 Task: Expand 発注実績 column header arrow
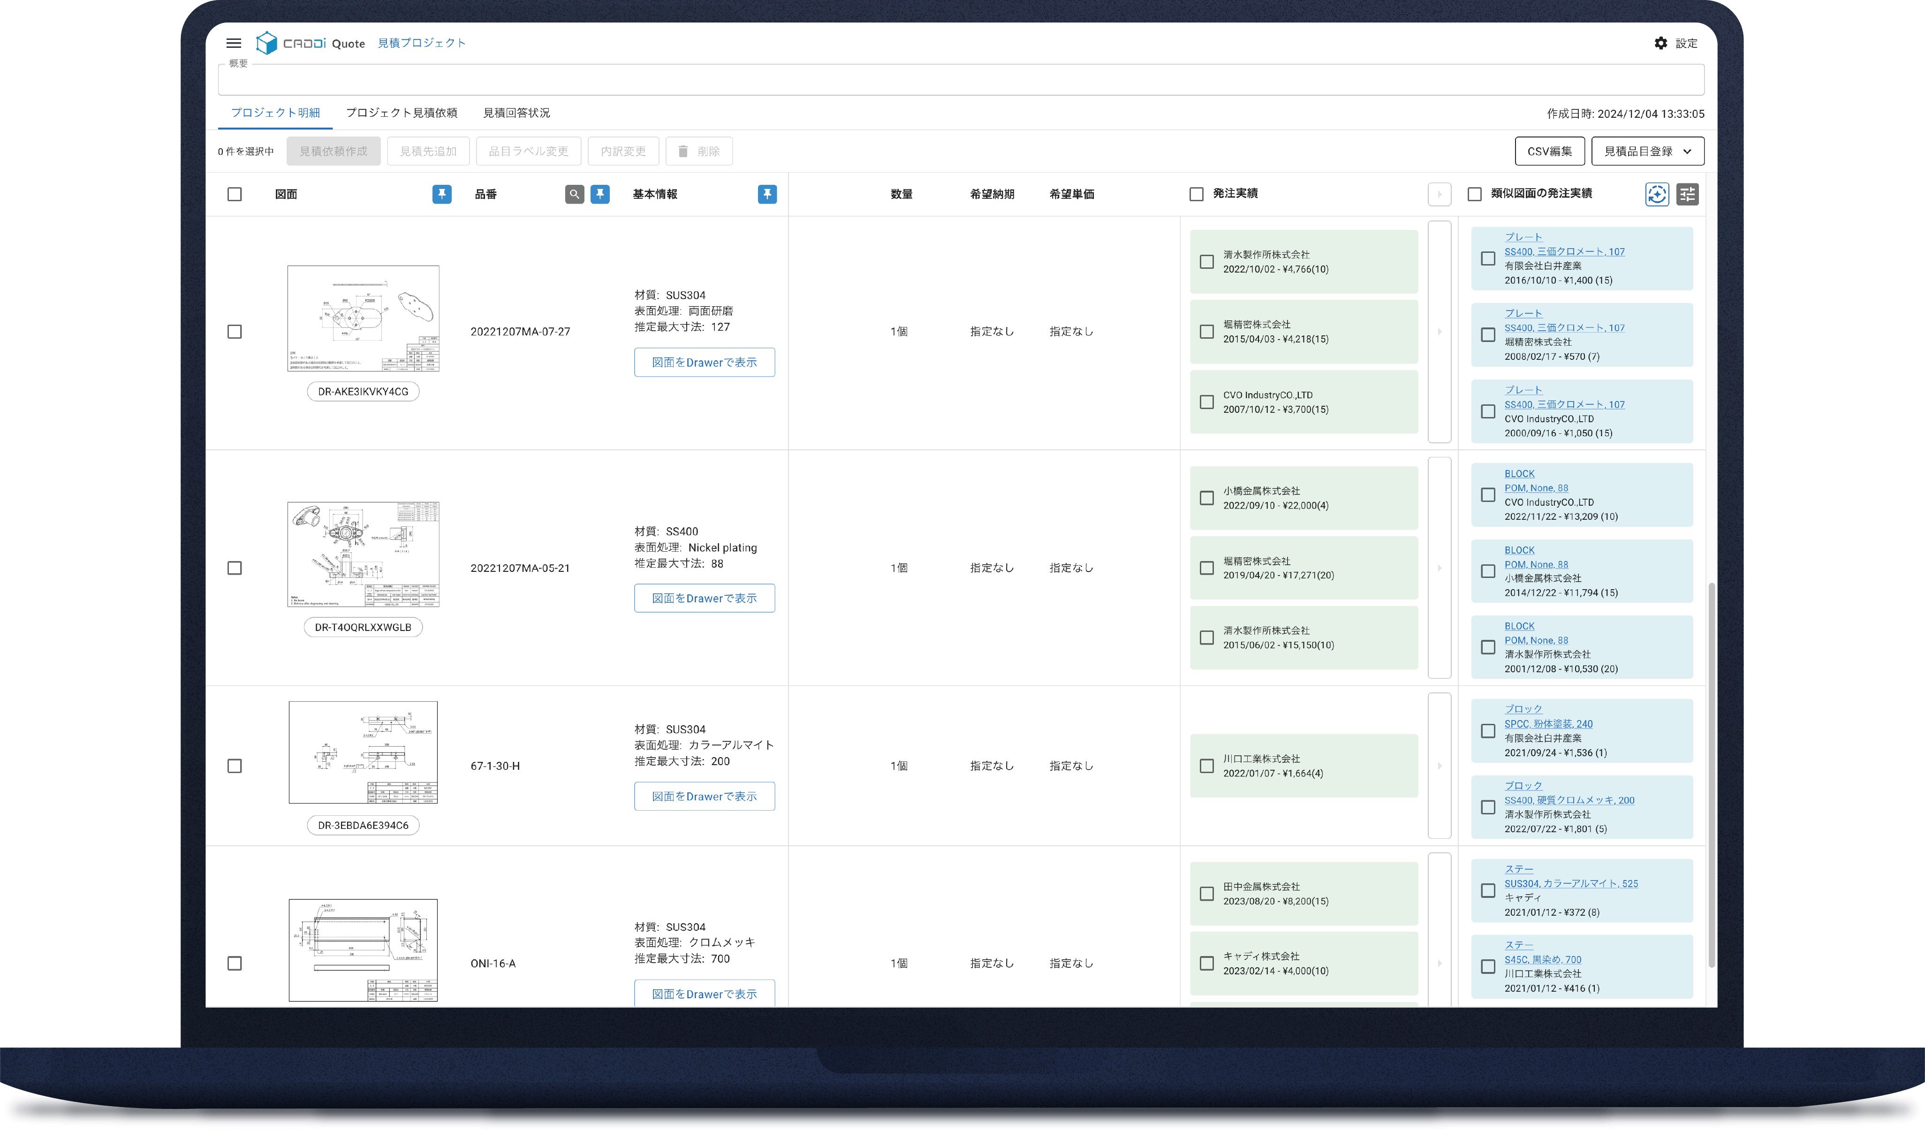tap(1440, 194)
